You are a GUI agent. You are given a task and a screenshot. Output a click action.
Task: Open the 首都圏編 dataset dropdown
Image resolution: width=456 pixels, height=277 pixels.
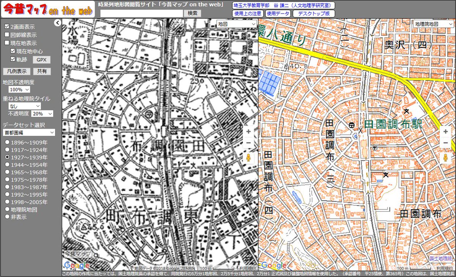coord(29,132)
